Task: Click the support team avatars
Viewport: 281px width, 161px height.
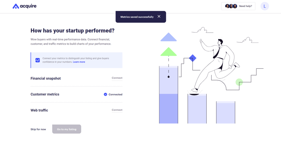Action: click(231, 6)
